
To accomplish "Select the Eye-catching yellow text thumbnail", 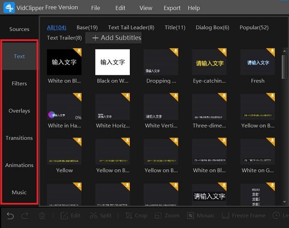I will click(209, 62).
